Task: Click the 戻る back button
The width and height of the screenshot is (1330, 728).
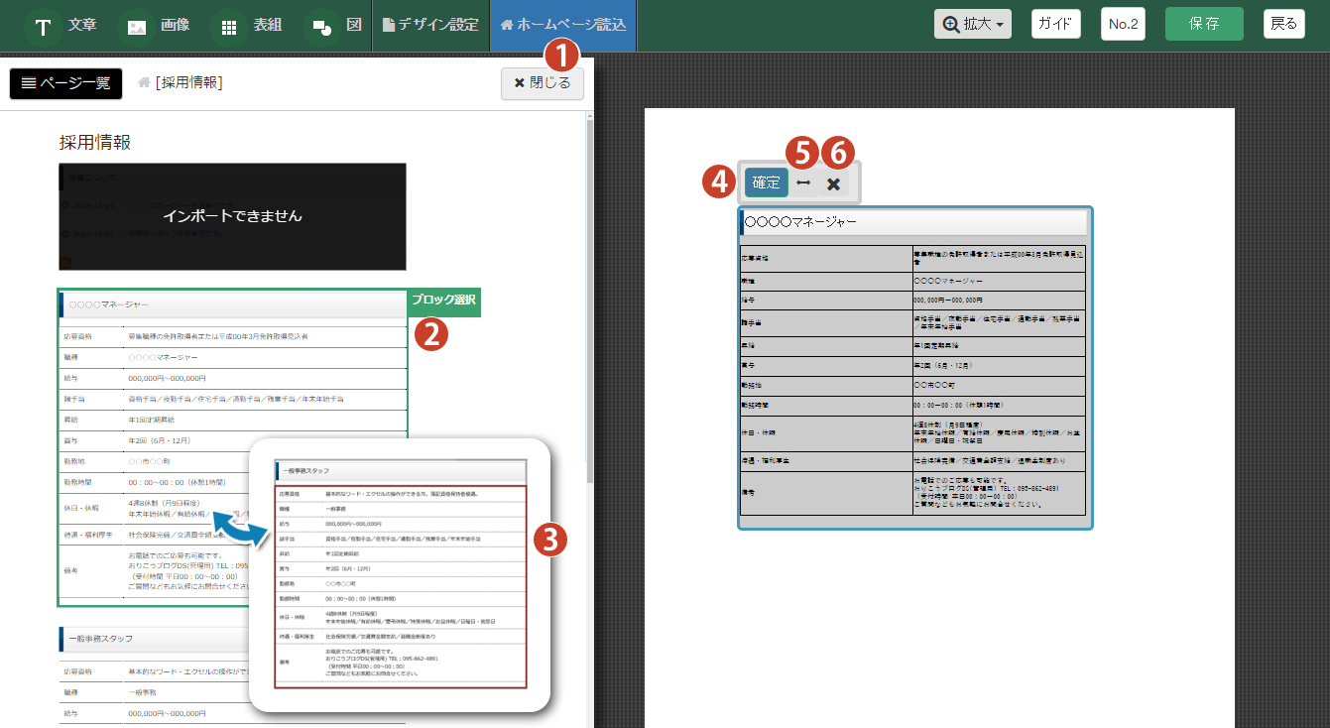Action: coord(1283,24)
